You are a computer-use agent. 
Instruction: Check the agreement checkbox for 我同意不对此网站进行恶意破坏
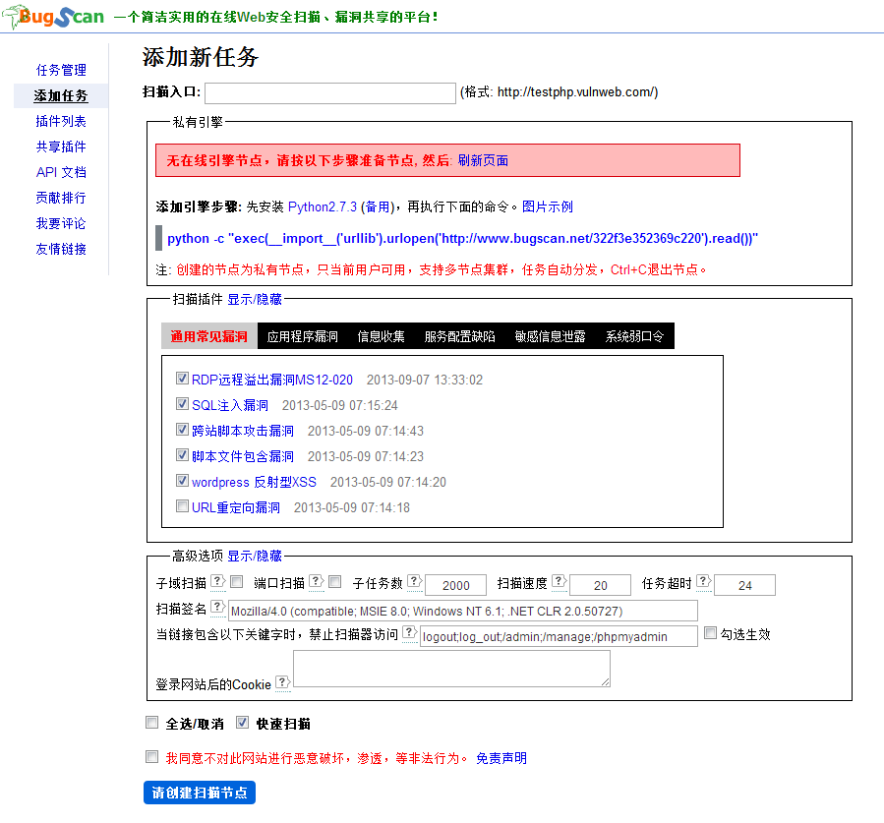click(151, 757)
